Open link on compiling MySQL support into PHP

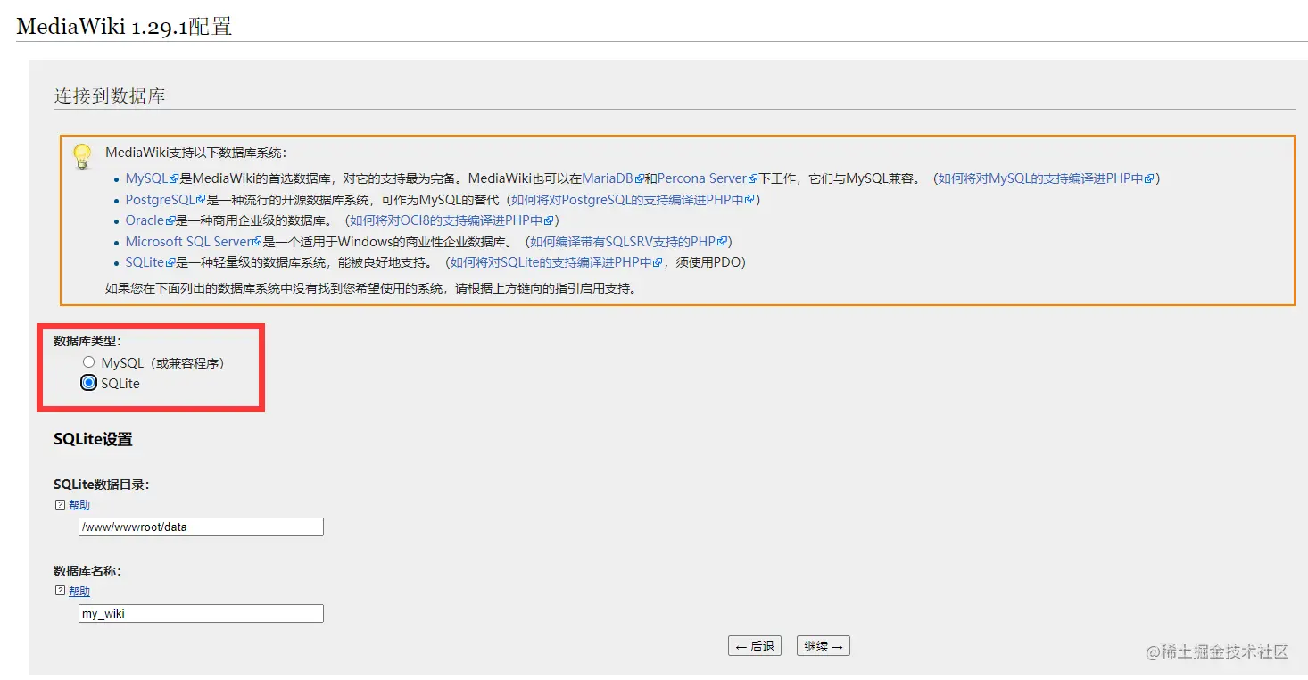(x=1046, y=178)
